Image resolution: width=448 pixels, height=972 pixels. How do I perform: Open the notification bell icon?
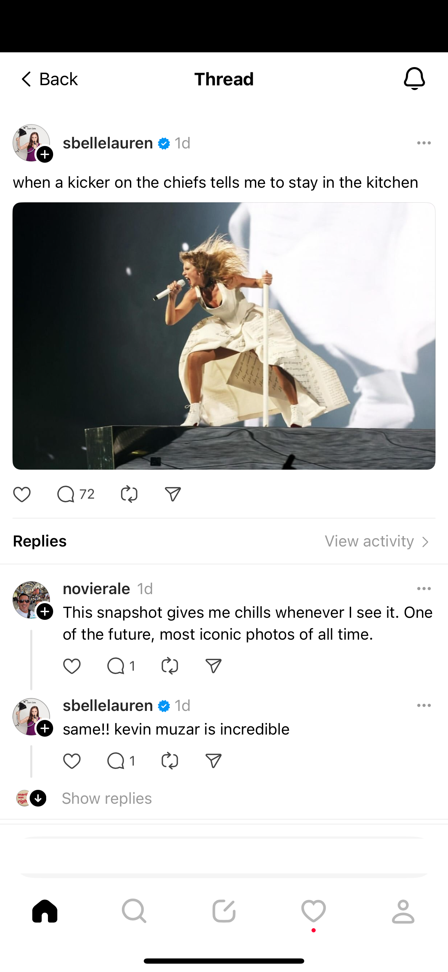click(414, 79)
